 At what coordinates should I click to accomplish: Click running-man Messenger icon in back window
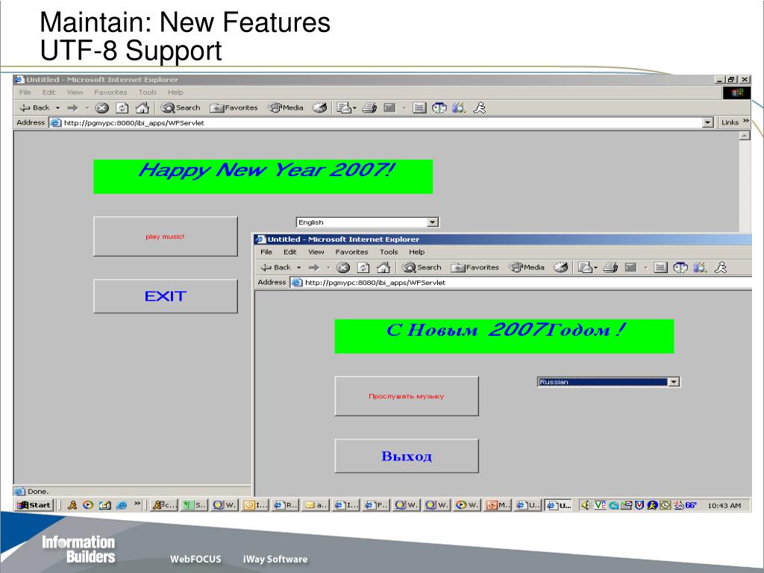(480, 107)
